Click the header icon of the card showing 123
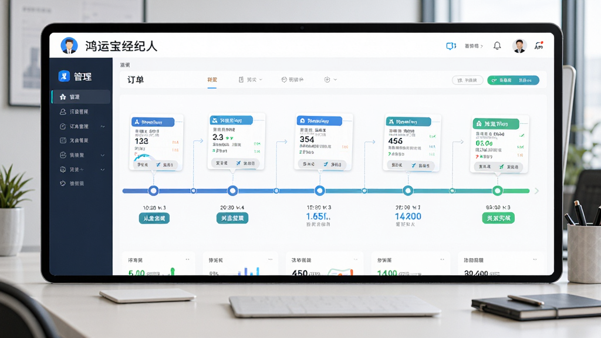 click(x=137, y=122)
